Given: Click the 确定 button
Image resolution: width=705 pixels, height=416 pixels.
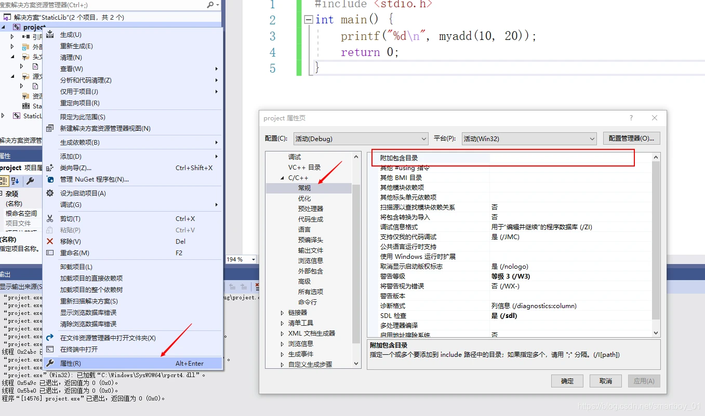Looking at the screenshot, I should coord(567,381).
